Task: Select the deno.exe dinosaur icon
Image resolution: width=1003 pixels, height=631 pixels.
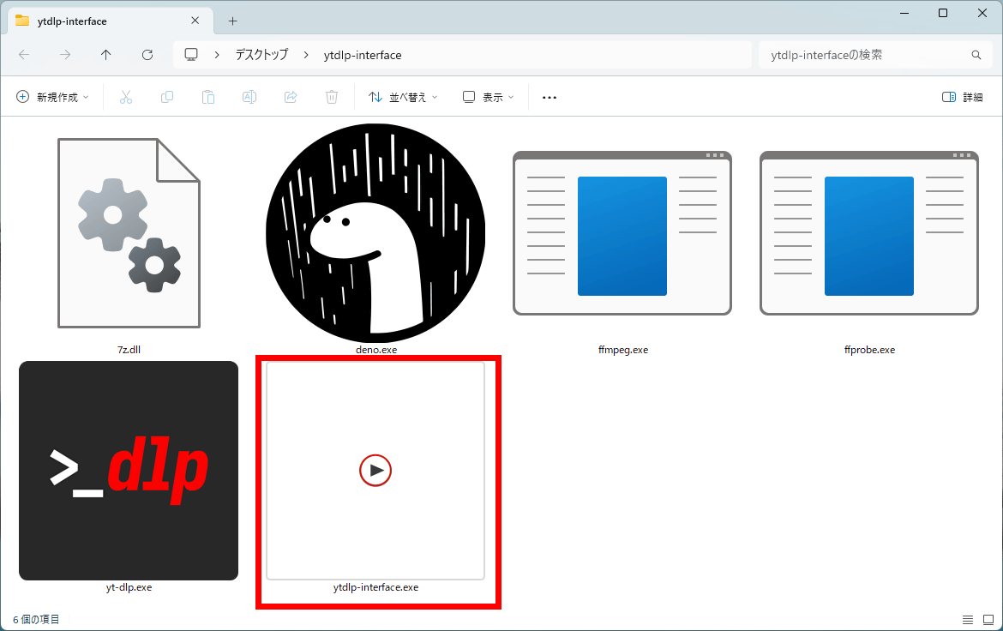Action: pos(375,232)
